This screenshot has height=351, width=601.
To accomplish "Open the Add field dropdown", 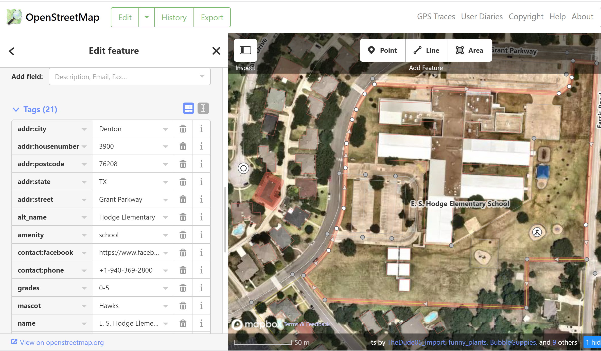I will [202, 76].
